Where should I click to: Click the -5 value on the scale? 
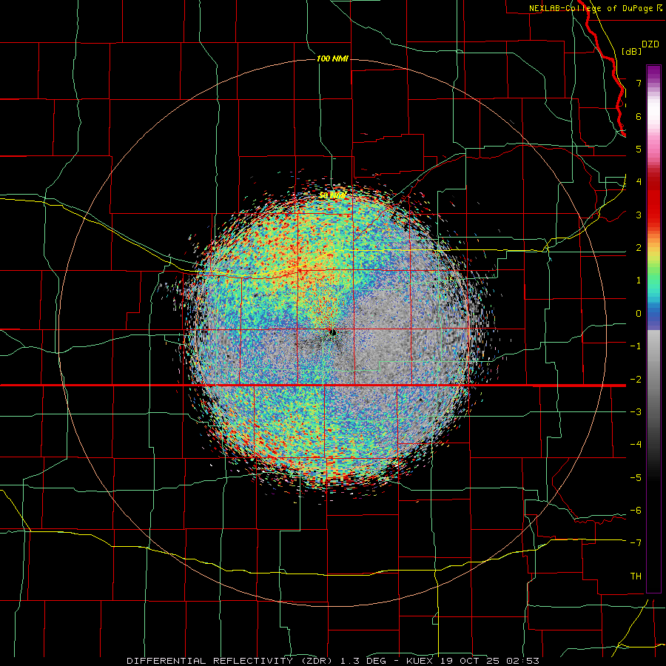(x=636, y=478)
